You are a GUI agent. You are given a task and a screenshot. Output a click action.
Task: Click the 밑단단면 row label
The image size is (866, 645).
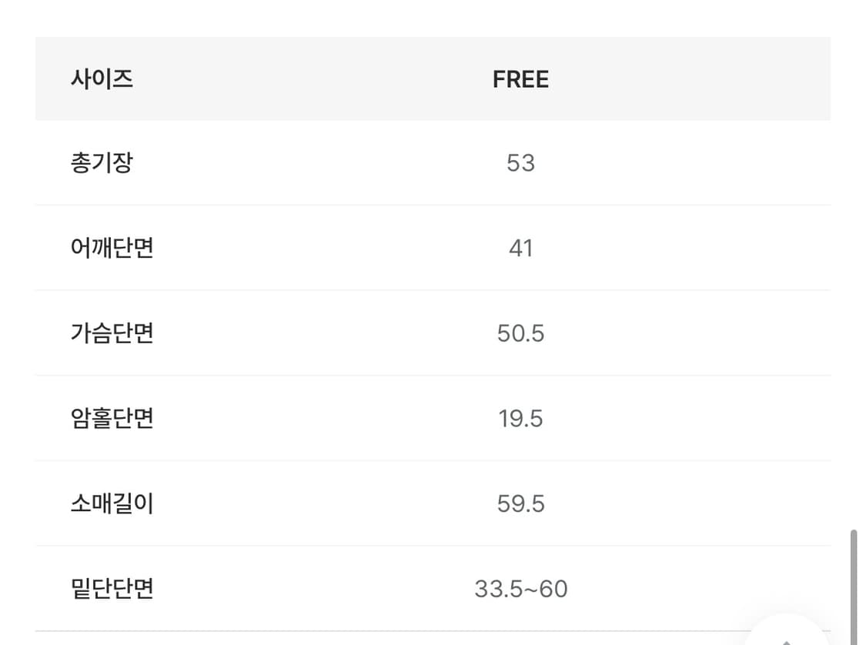[x=112, y=589]
